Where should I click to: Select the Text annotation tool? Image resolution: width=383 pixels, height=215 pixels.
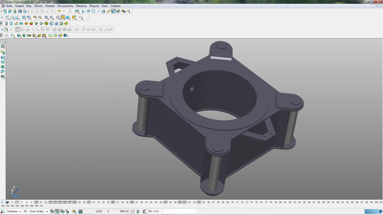pos(103,11)
